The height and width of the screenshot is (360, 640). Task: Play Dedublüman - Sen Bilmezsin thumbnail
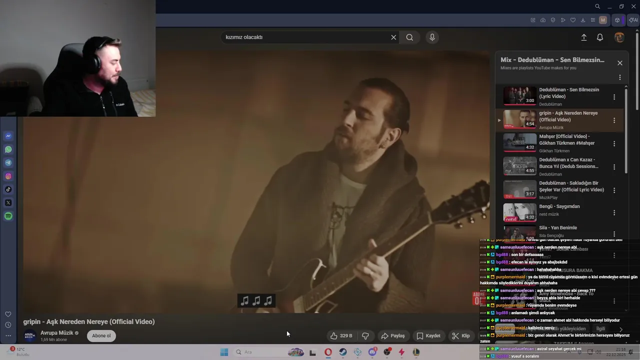point(519,95)
